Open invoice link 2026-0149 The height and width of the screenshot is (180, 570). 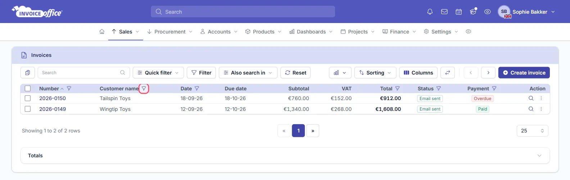(53, 109)
